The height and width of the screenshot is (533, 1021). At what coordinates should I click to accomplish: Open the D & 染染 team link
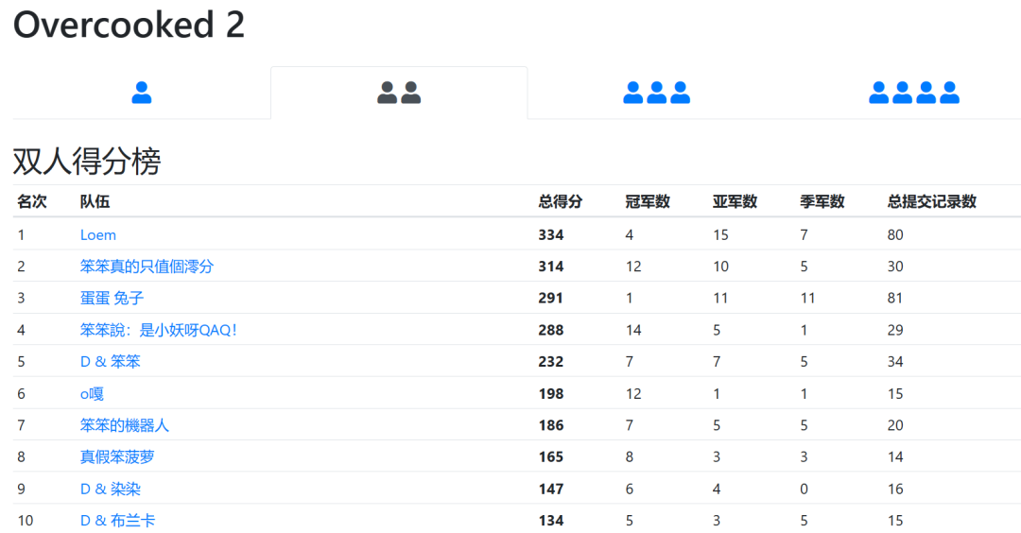click(x=110, y=489)
